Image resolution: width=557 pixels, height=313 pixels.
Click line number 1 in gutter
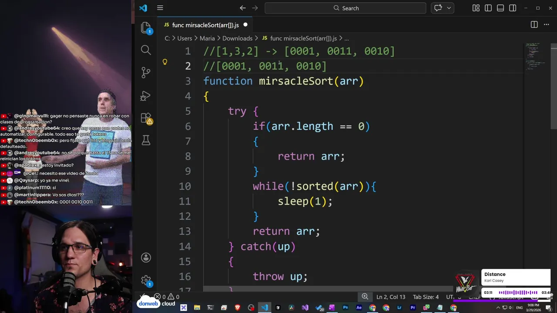pos(188,51)
